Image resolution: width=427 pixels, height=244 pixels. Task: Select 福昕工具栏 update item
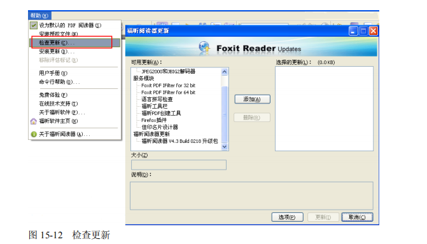click(155, 106)
